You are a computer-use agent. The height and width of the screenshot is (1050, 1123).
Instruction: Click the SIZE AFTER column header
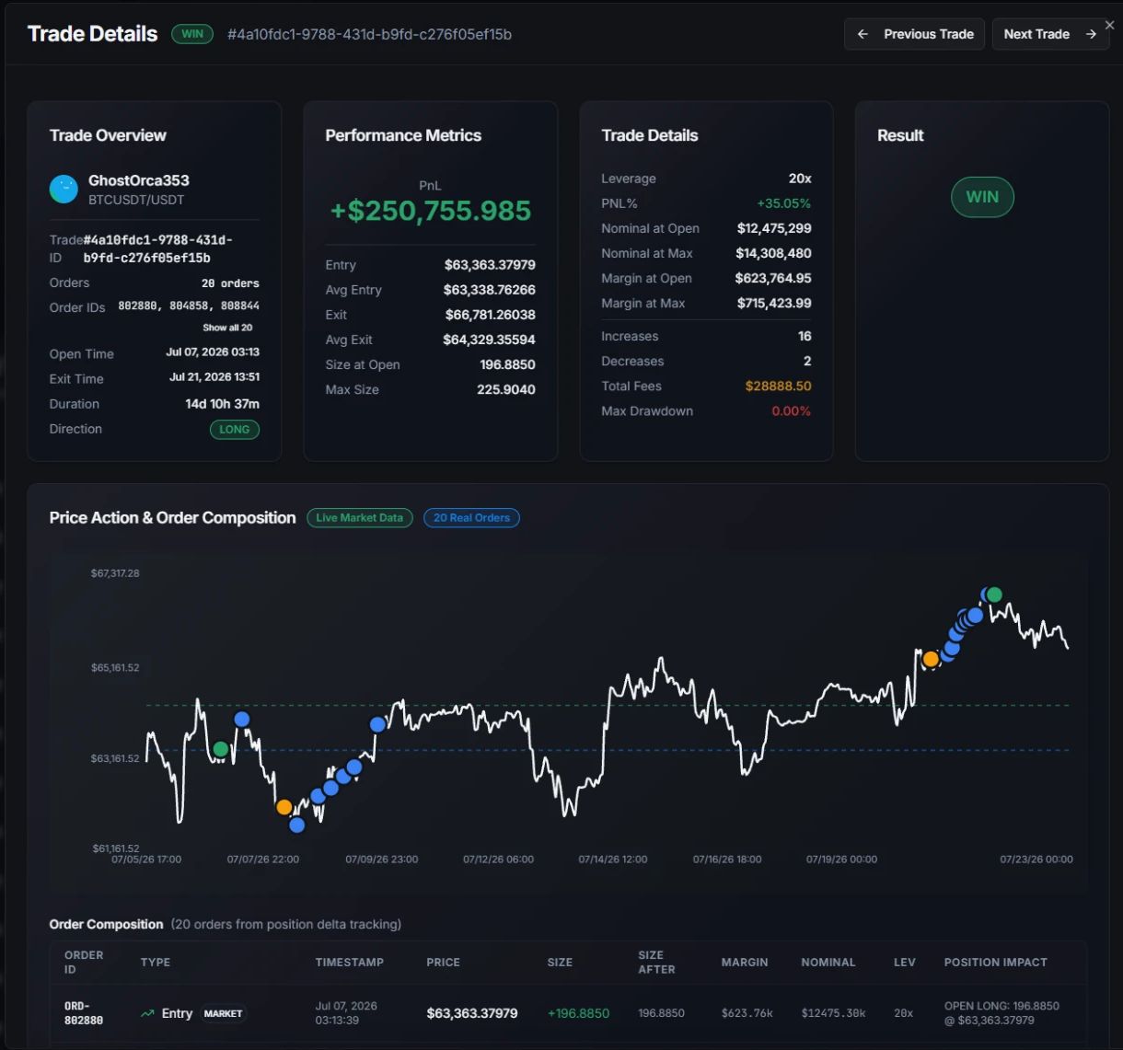tap(656, 963)
